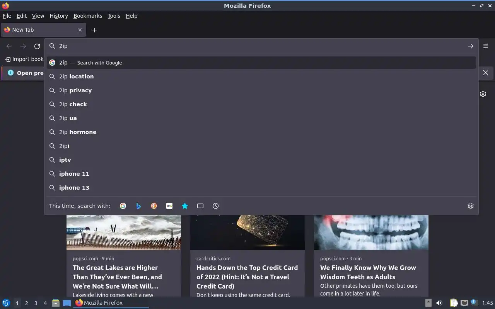Viewport: 495px width, 309px height.
Task: Select the '2ip ua' suggestion
Action: click(261, 118)
